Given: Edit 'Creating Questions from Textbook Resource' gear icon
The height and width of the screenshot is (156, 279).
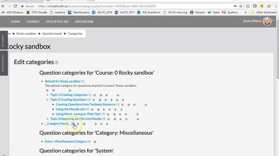Looking at the screenshot, I should tap(129, 105).
